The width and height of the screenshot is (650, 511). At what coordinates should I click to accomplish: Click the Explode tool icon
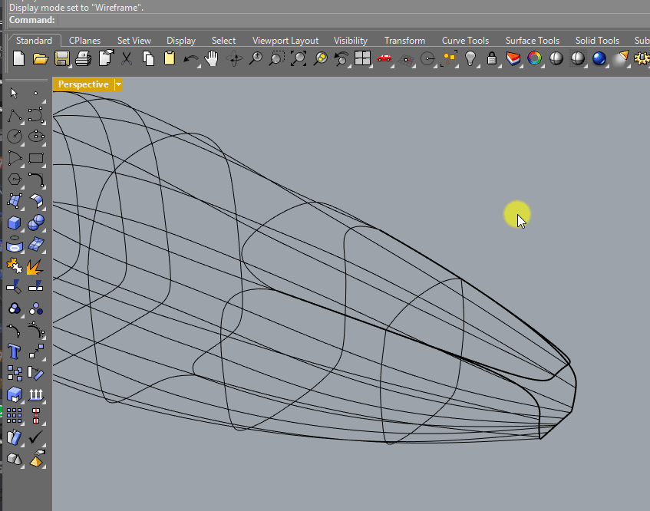[x=35, y=266]
